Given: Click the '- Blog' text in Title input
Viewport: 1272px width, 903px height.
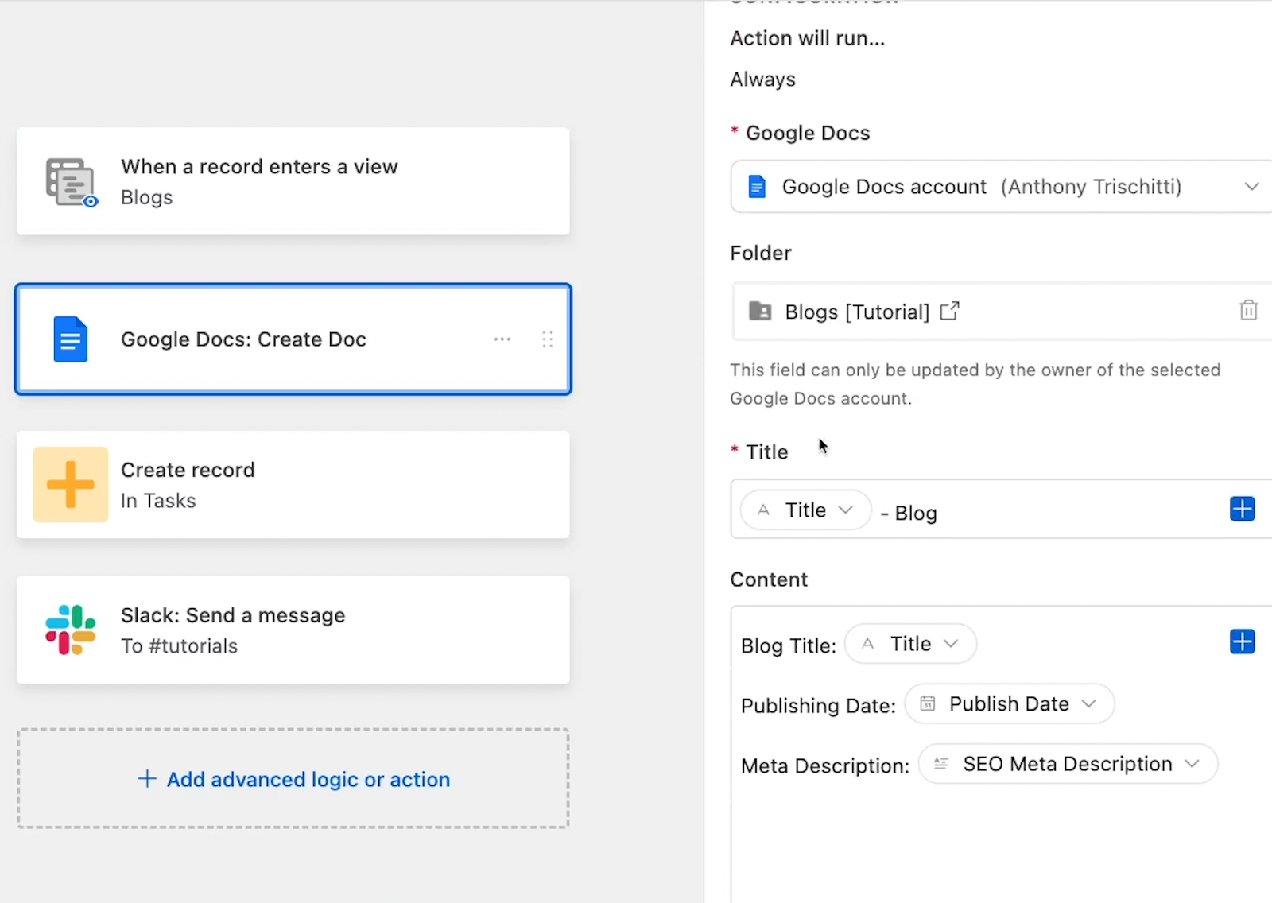Looking at the screenshot, I should point(909,514).
